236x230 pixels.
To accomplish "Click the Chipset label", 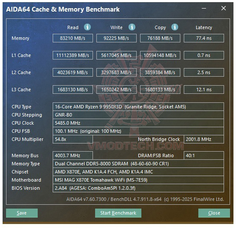I will coord(20,172).
